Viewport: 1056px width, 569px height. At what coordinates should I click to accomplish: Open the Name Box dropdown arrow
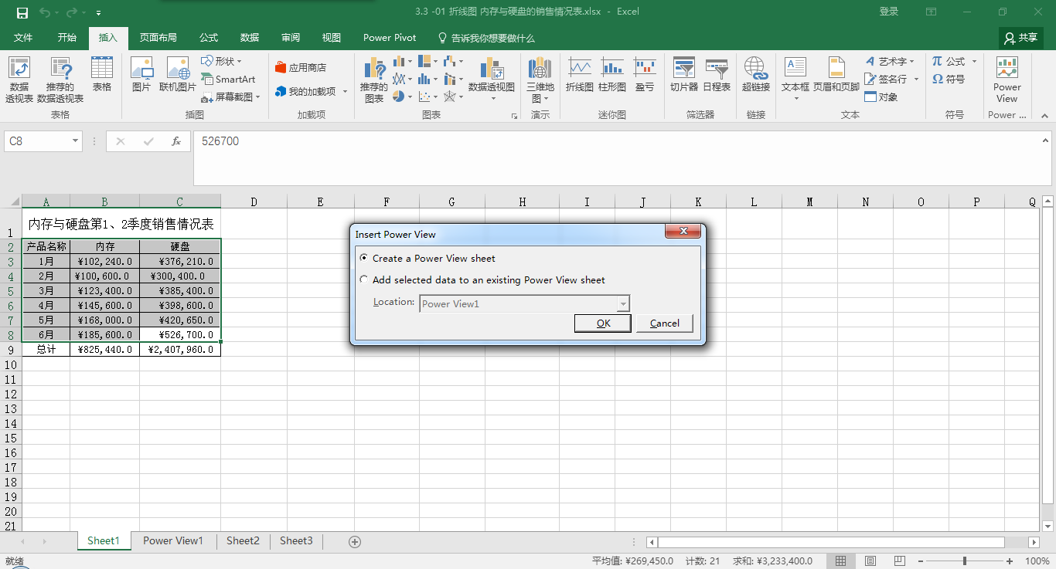[75, 141]
